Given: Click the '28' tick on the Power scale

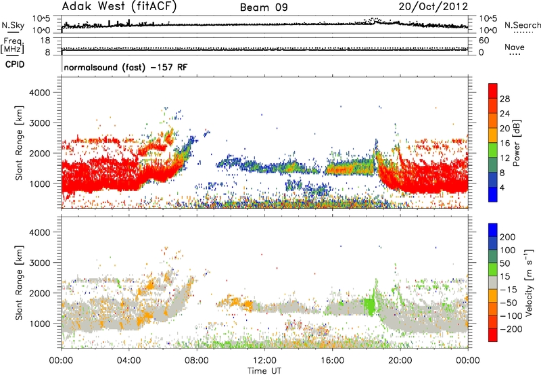Looking at the screenshot, I should pos(504,99).
